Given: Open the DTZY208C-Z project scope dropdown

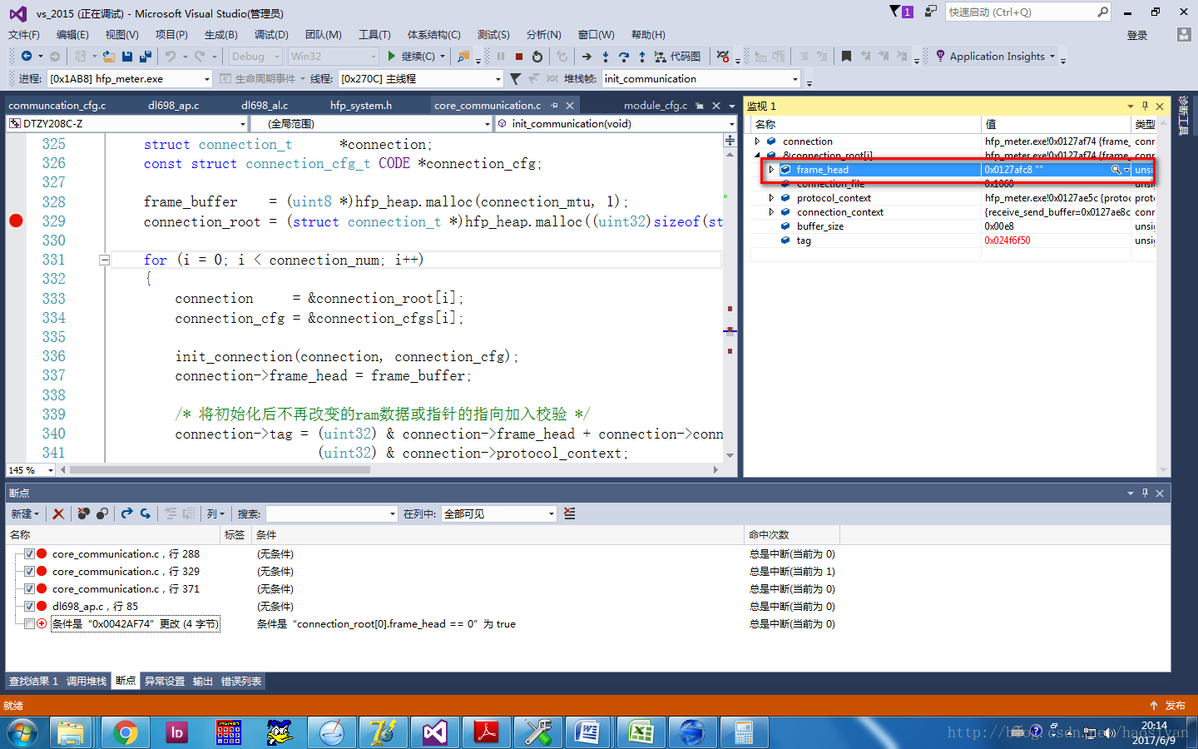Looking at the screenshot, I should pyautogui.click(x=243, y=123).
